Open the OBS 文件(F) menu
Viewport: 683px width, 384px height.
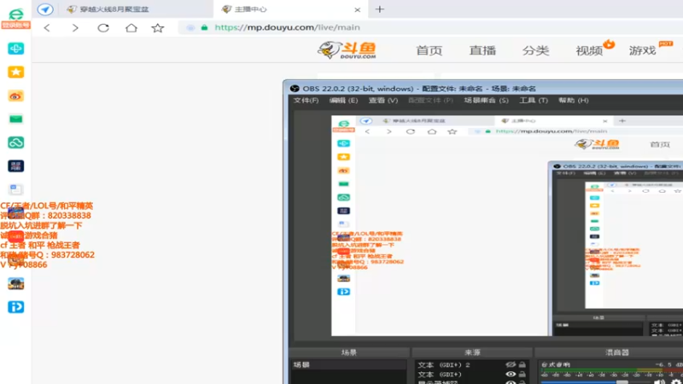pyautogui.click(x=306, y=100)
